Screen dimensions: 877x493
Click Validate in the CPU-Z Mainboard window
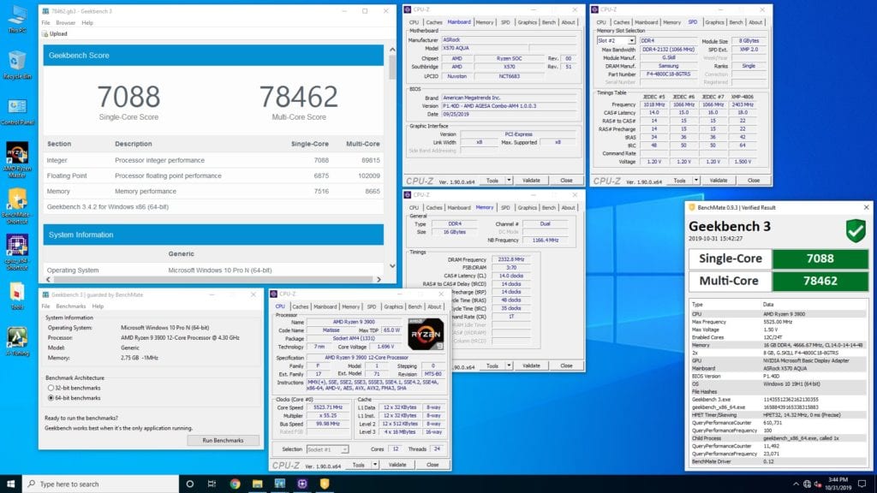click(x=531, y=181)
